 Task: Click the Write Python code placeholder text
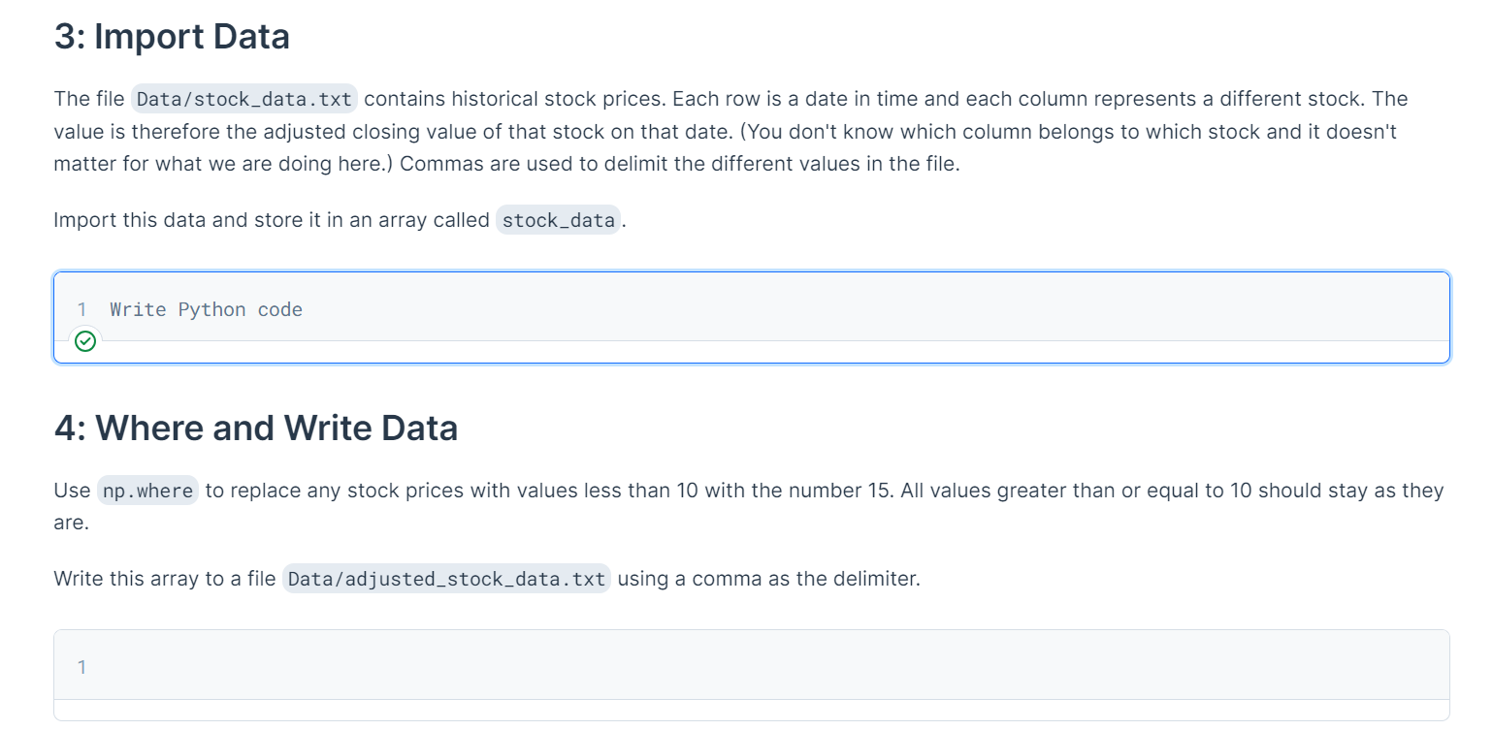point(205,309)
